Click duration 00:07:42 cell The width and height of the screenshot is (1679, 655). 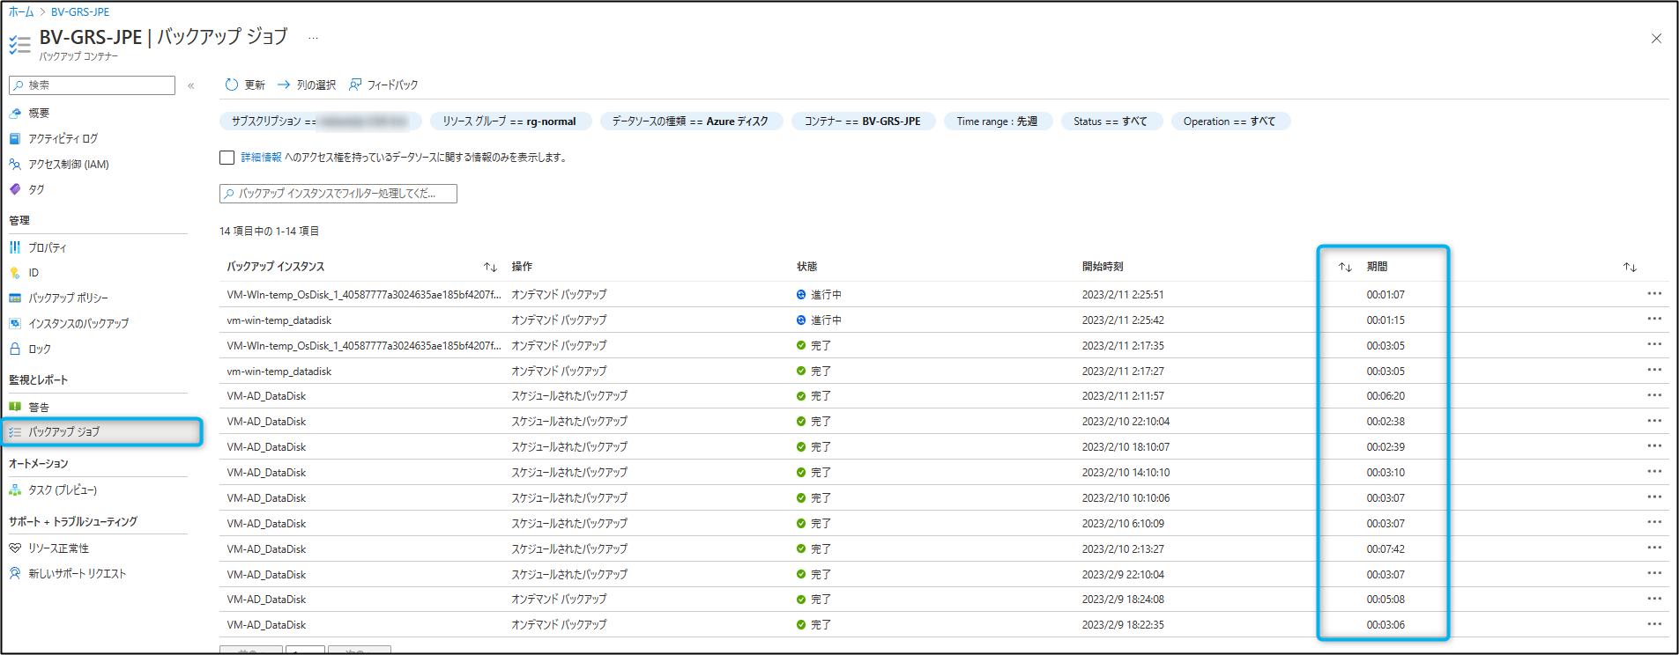point(1386,549)
